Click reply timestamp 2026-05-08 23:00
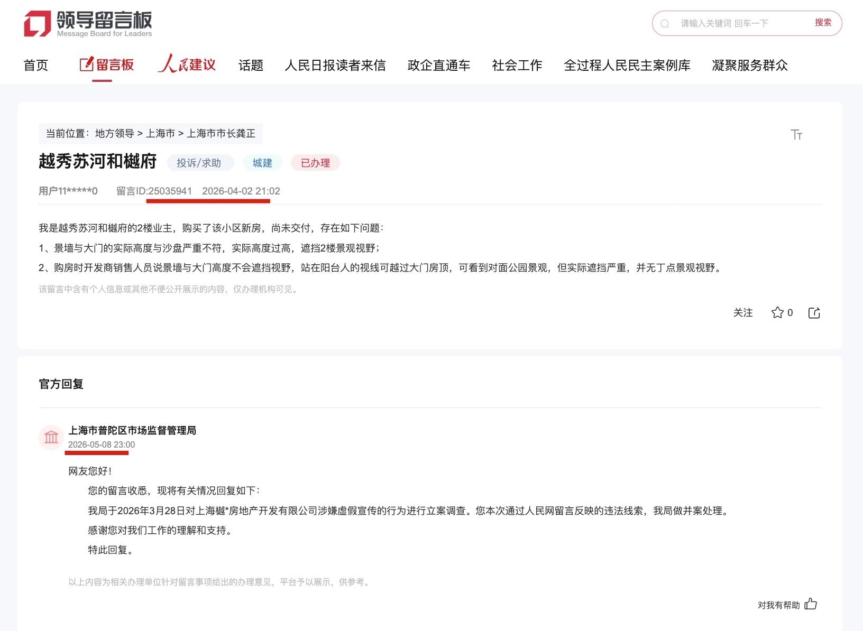863x631 pixels. coord(102,444)
